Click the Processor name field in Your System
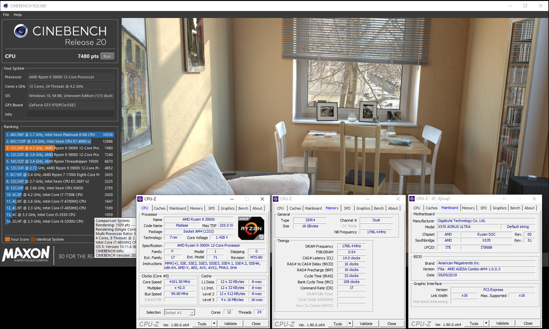This screenshot has height=329, width=549. click(x=71, y=77)
